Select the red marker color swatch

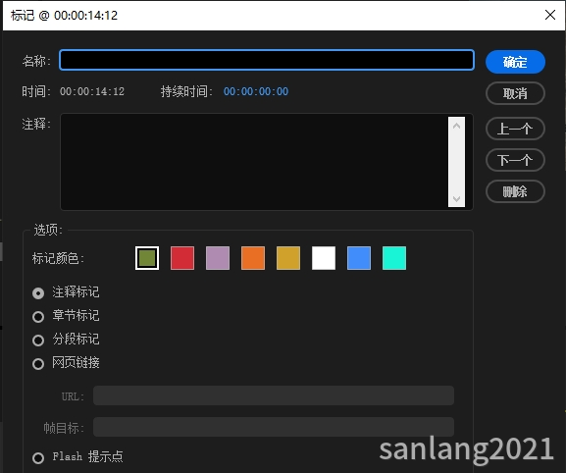pyautogui.click(x=182, y=258)
